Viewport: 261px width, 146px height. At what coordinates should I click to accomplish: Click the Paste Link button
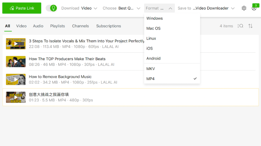(22, 8)
